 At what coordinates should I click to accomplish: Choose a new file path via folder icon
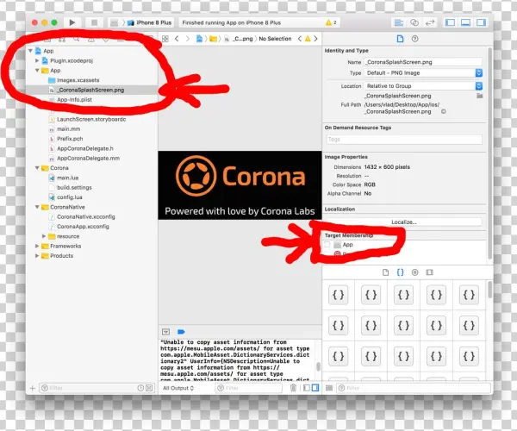479,96
